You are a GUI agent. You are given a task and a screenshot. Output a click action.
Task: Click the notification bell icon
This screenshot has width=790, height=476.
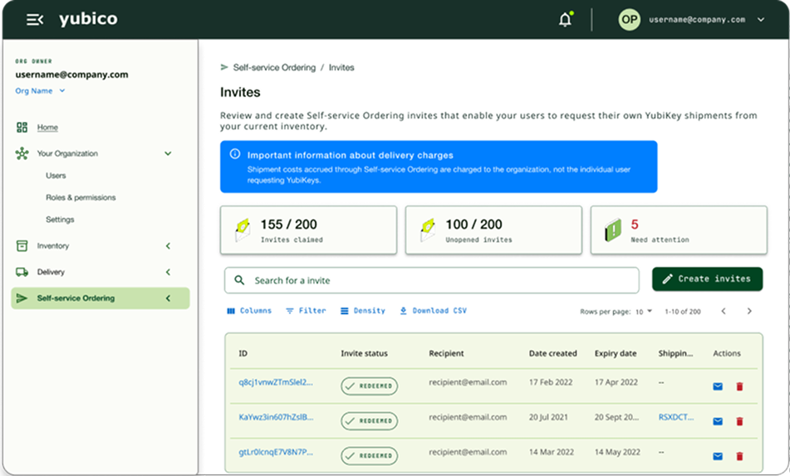(x=565, y=20)
